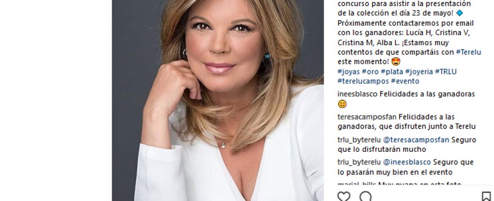
Task: Open the @teresacamposfan mention
Action: [416, 140]
